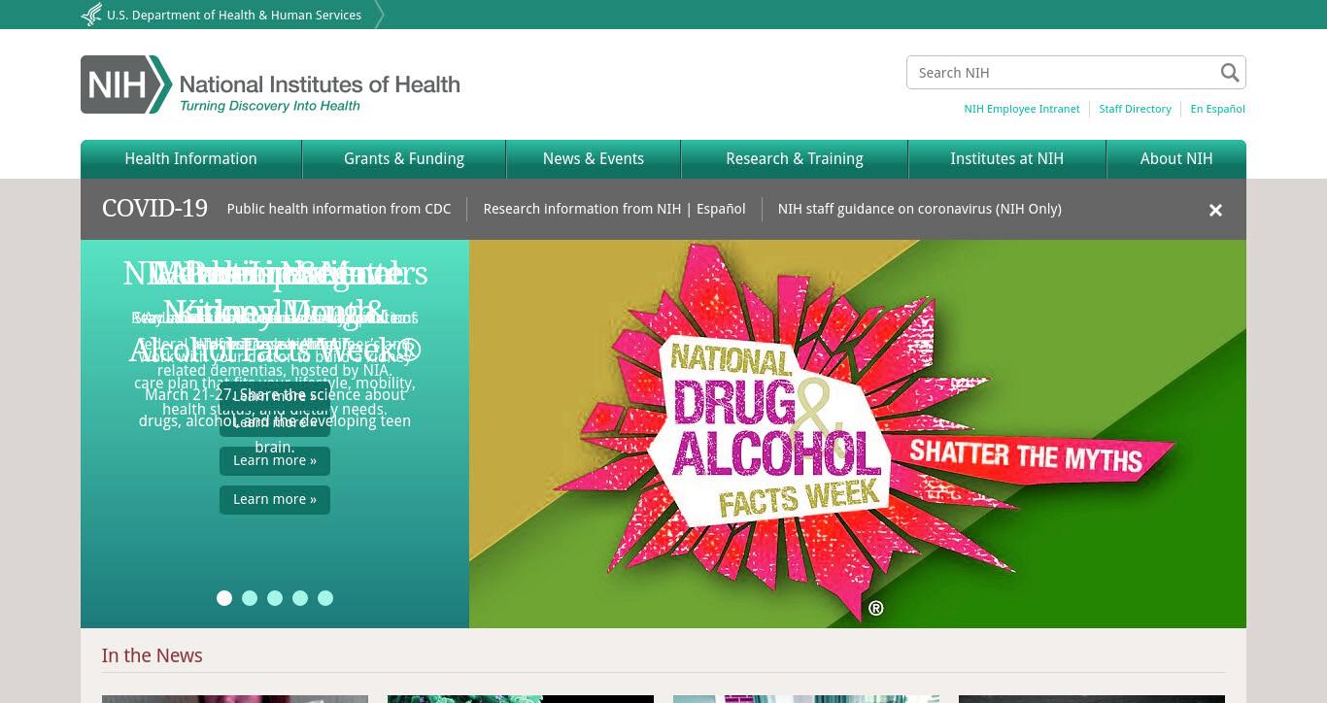The image size is (1327, 703).
Task: Open the Grants & Funding menu
Action: 404,159
